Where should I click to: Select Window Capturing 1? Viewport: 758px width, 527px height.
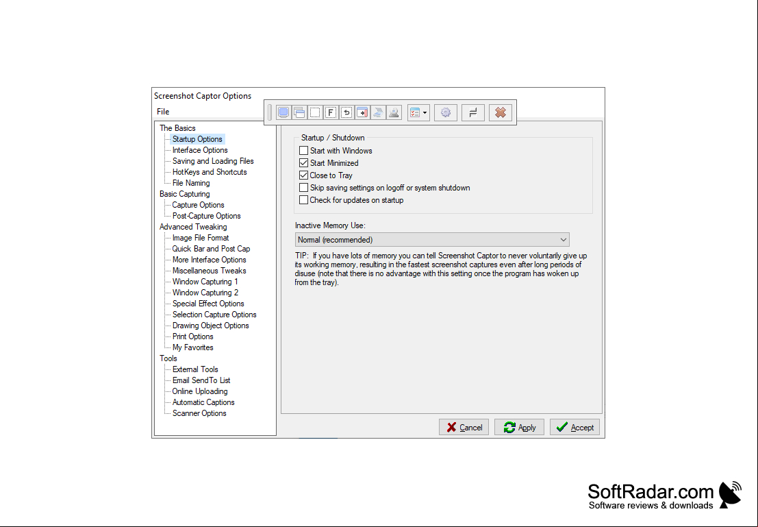tap(205, 282)
